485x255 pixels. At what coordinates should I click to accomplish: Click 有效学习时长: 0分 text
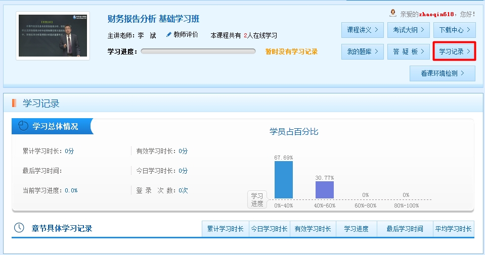[162, 151]
